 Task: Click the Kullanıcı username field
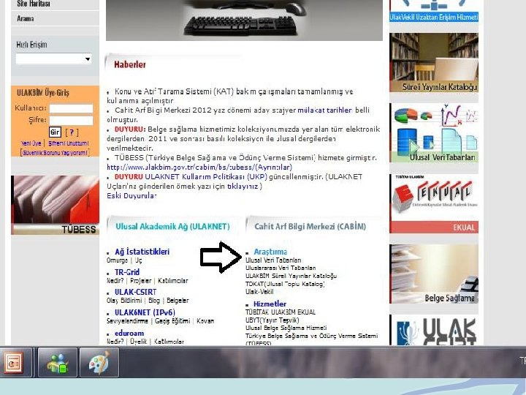coord(71,108)
